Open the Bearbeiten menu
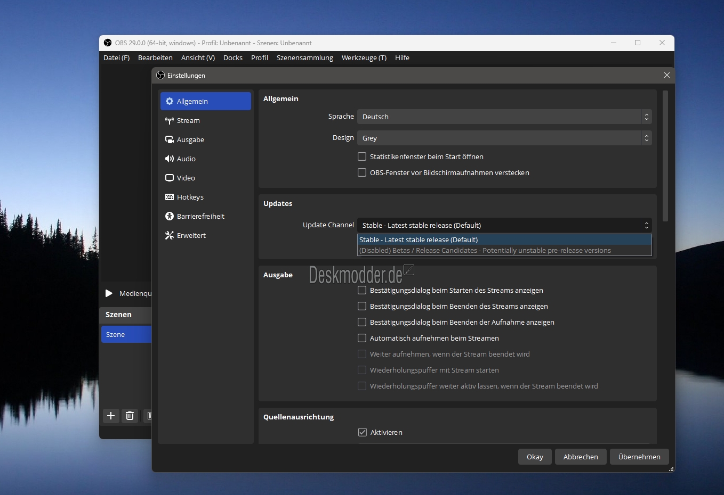This screenshot has height=495, width=724. tap(155, 57)
